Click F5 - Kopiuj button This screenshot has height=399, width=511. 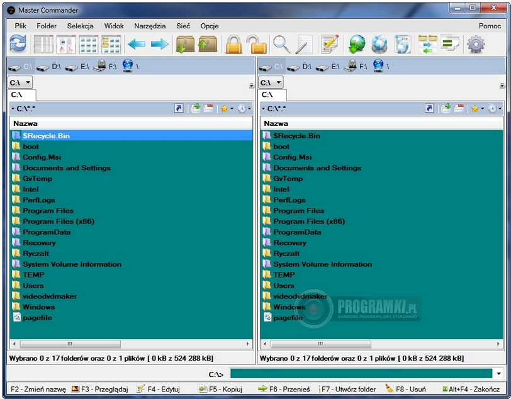click(x=221, y=389)
